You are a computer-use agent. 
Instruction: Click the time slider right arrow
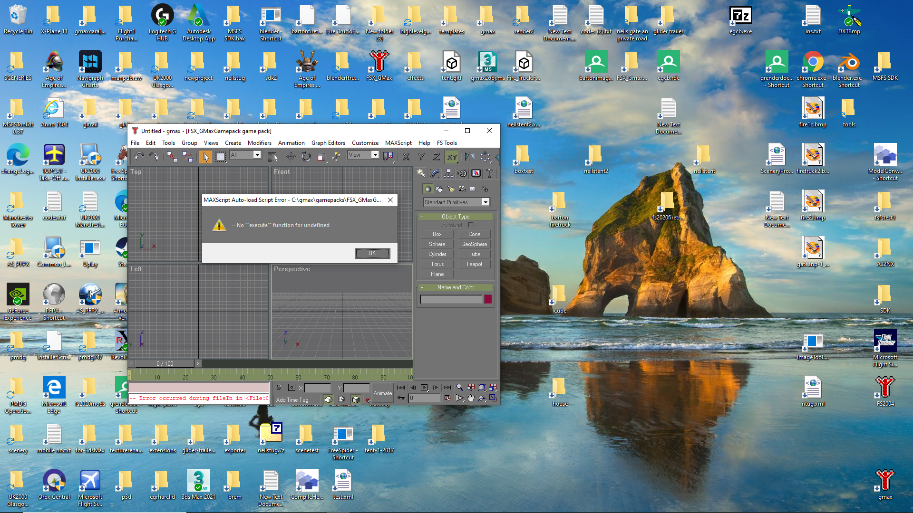pyautogui.click(x=198, y=364)
